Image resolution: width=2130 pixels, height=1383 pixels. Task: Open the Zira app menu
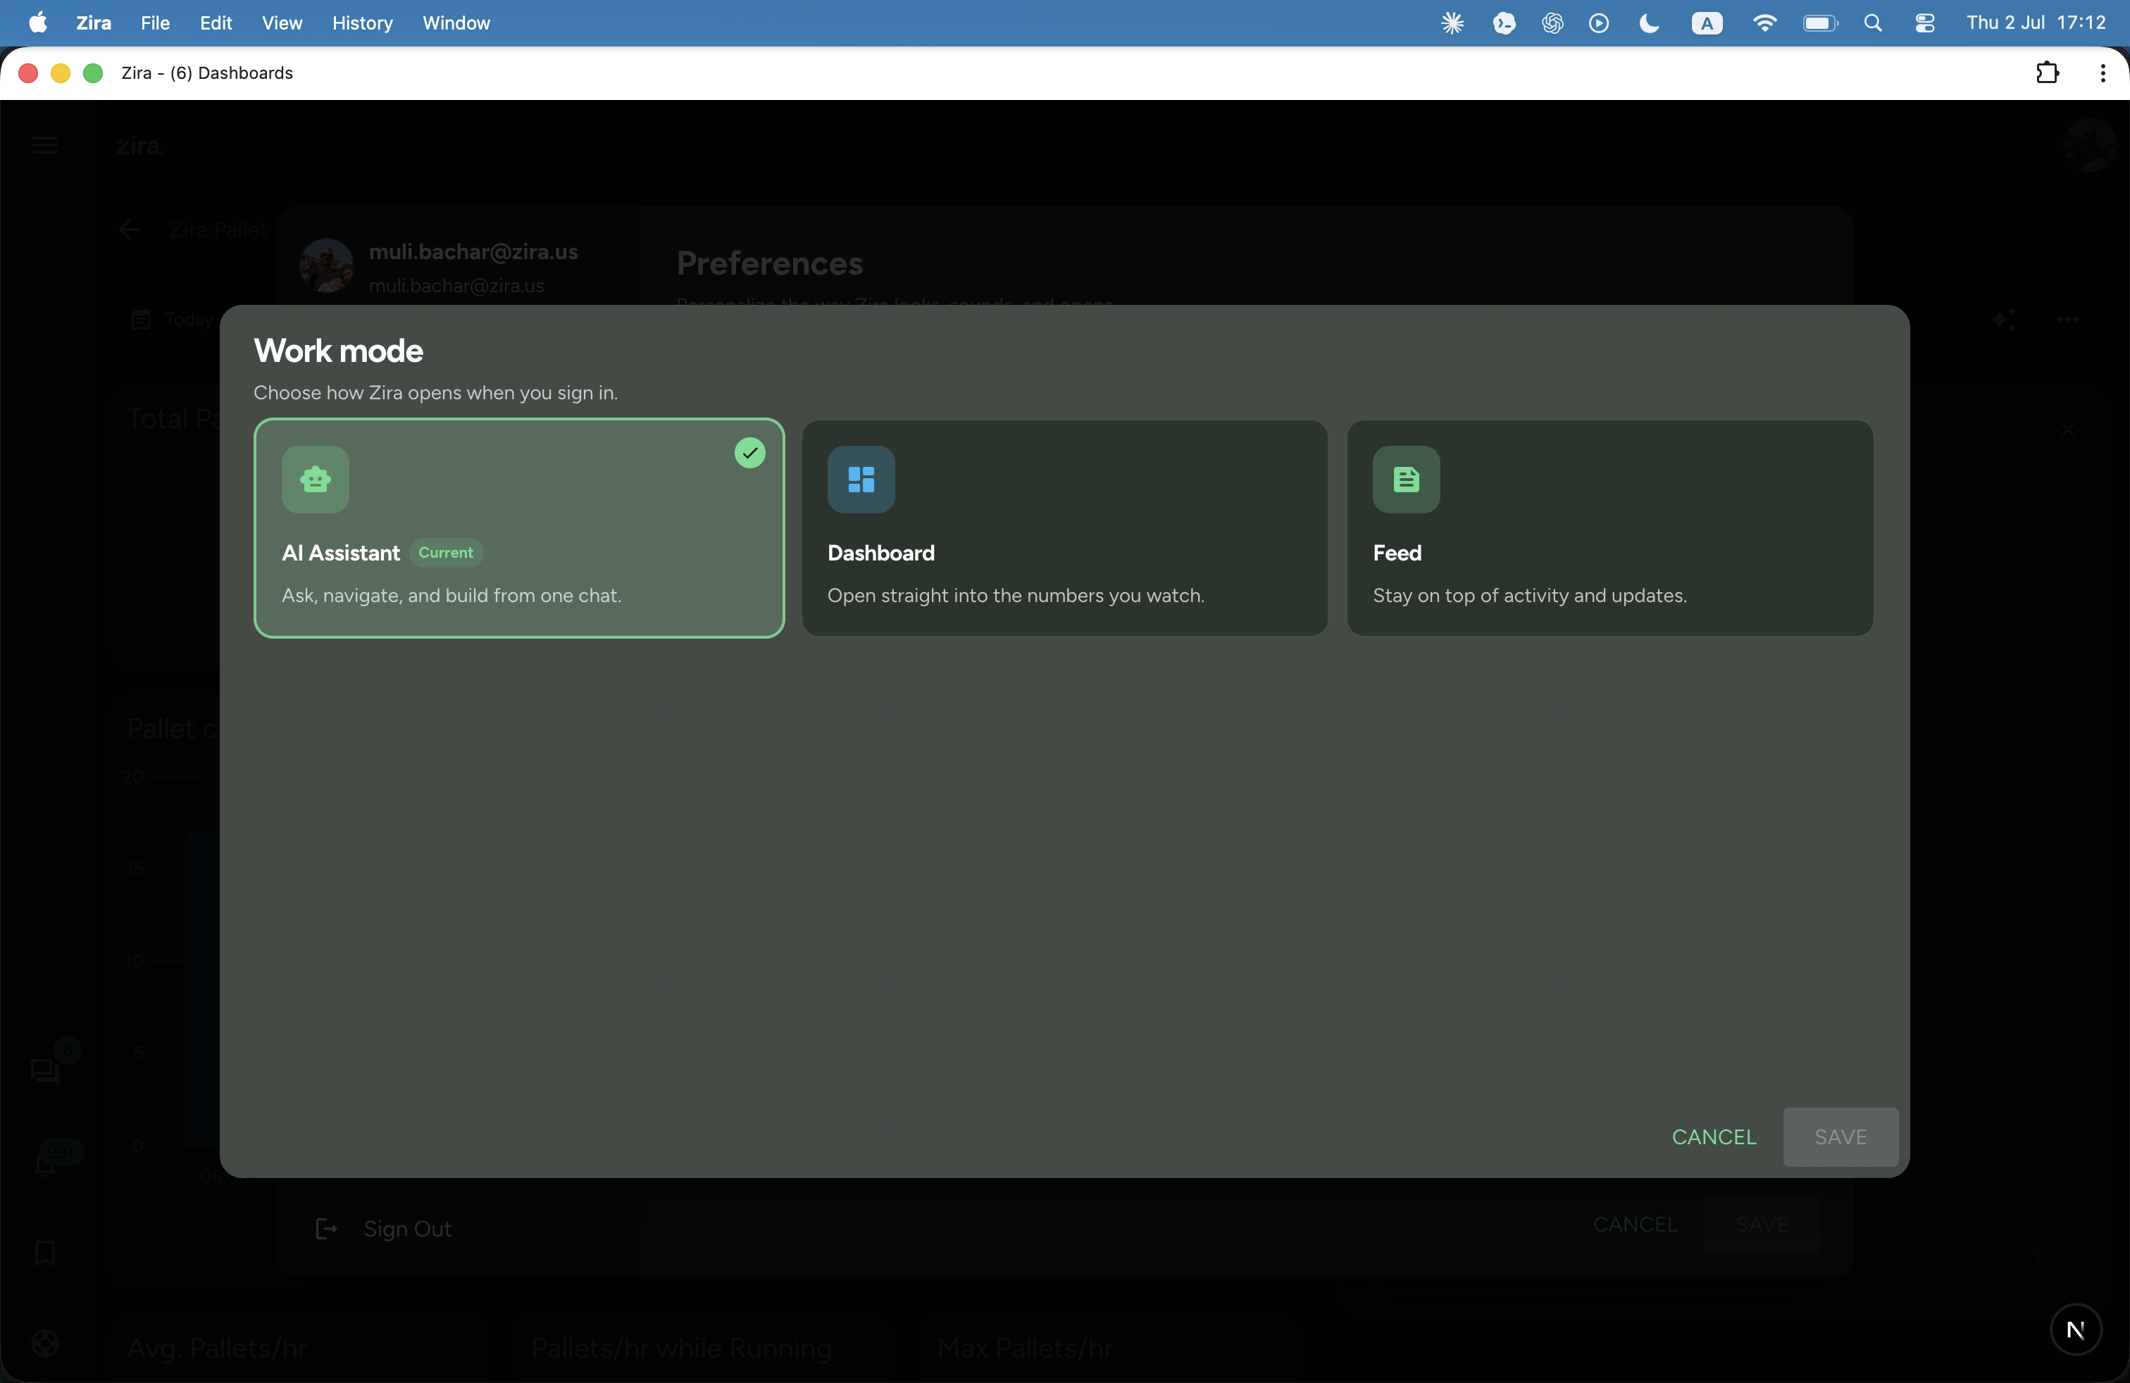(93, 23)
